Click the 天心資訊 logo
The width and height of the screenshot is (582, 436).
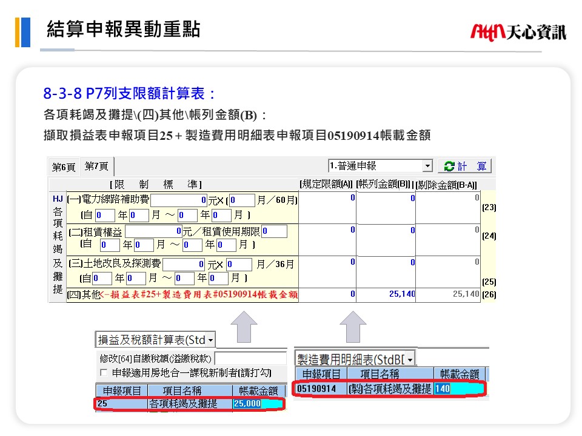518,31
